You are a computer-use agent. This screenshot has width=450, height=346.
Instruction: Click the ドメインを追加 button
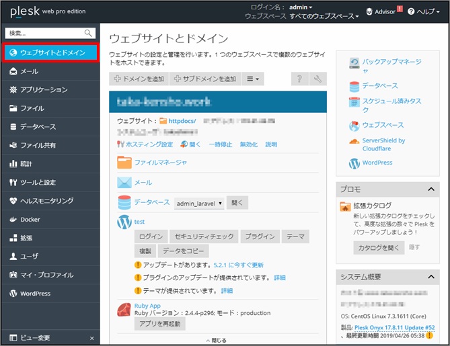point(139,79)
